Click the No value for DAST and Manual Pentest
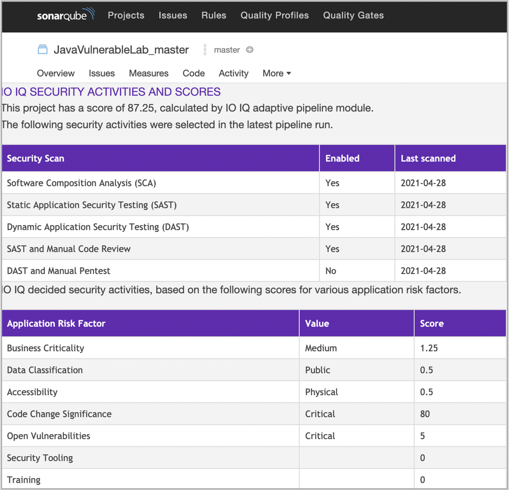The image size is (509, 490). pyautogui.click(x=331, y=271)
